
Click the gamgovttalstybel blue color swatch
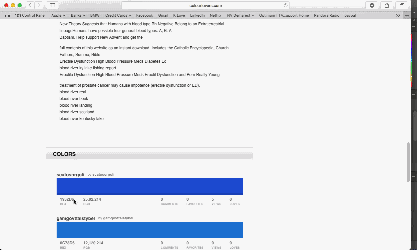pyautogui.click(x=150, y=230)
